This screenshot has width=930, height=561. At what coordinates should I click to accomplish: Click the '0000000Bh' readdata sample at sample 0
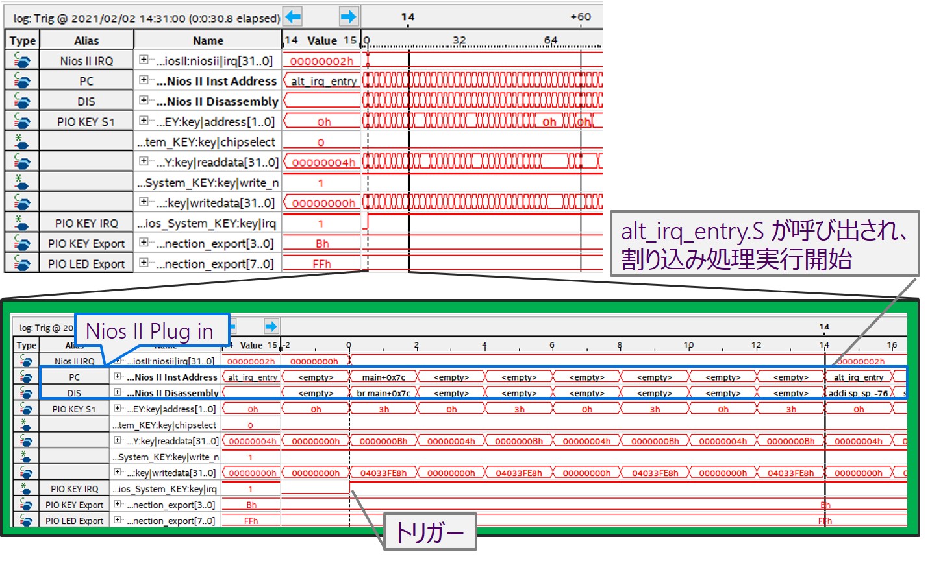tap(383, 441)
